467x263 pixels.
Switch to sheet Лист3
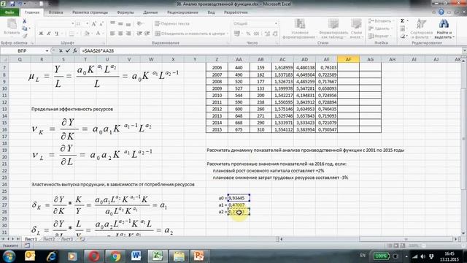[x=66, y=239]
